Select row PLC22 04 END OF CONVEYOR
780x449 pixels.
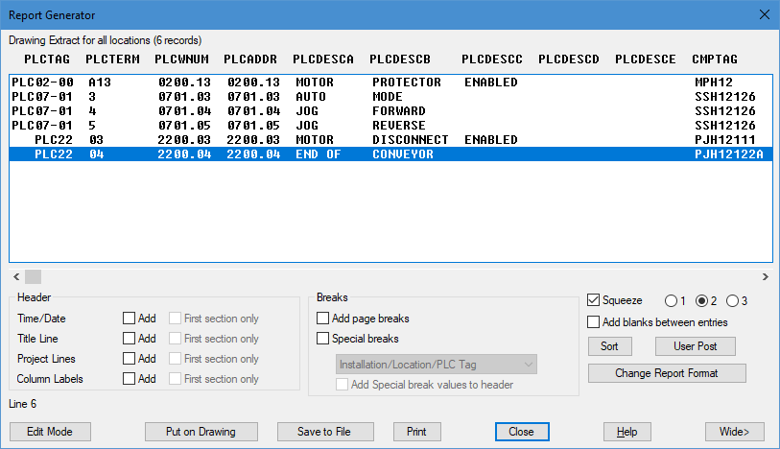(390, 154)
